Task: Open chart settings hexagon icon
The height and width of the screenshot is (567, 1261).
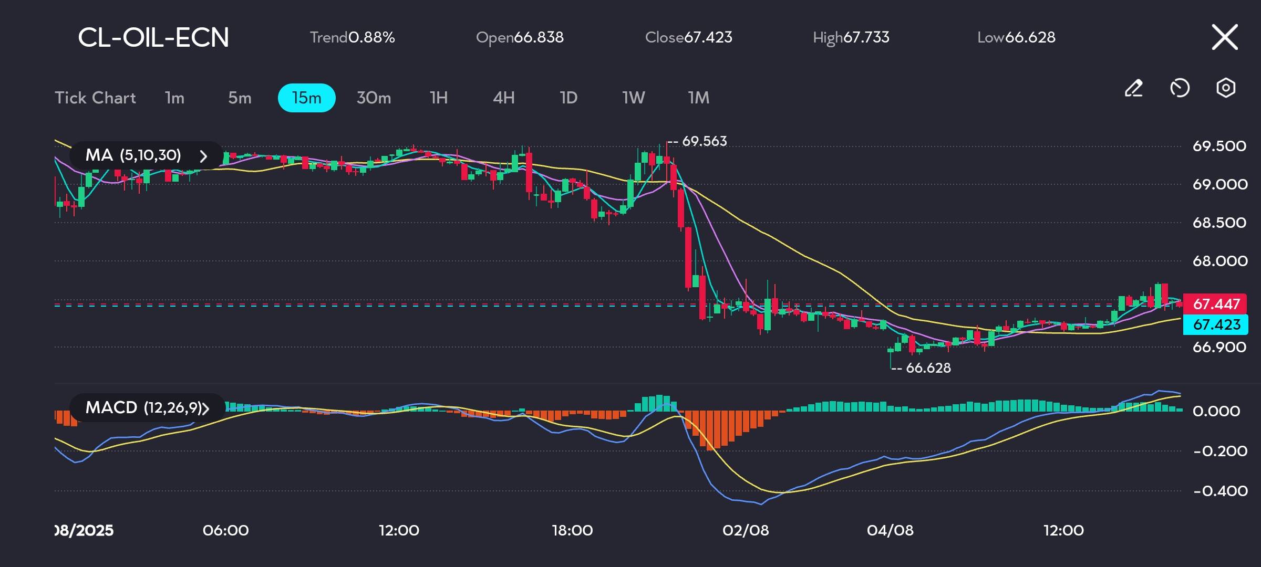Action: click(x=1226, y=88)
